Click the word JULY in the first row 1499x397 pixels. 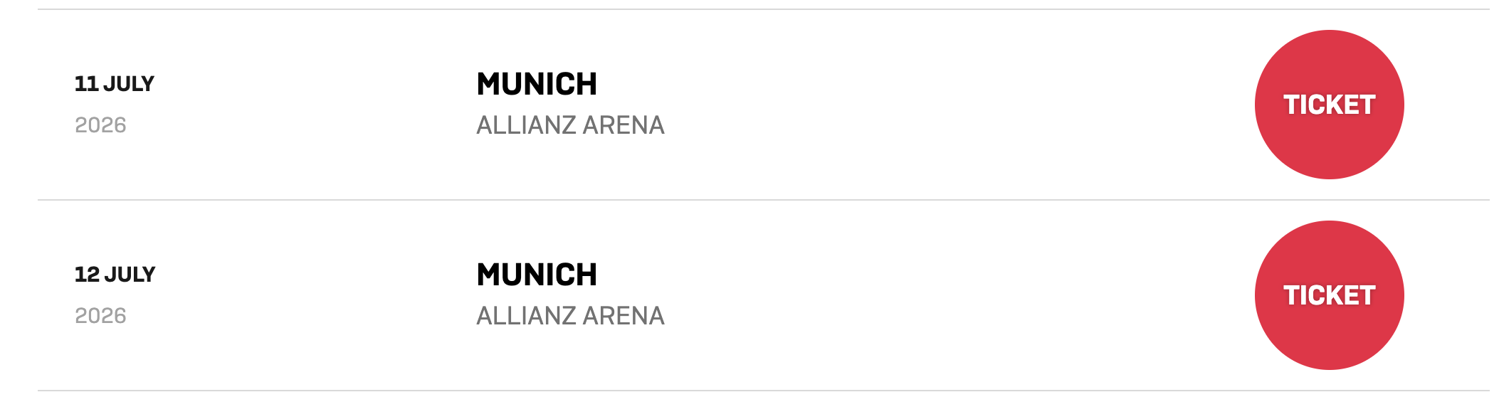[129, 84]
